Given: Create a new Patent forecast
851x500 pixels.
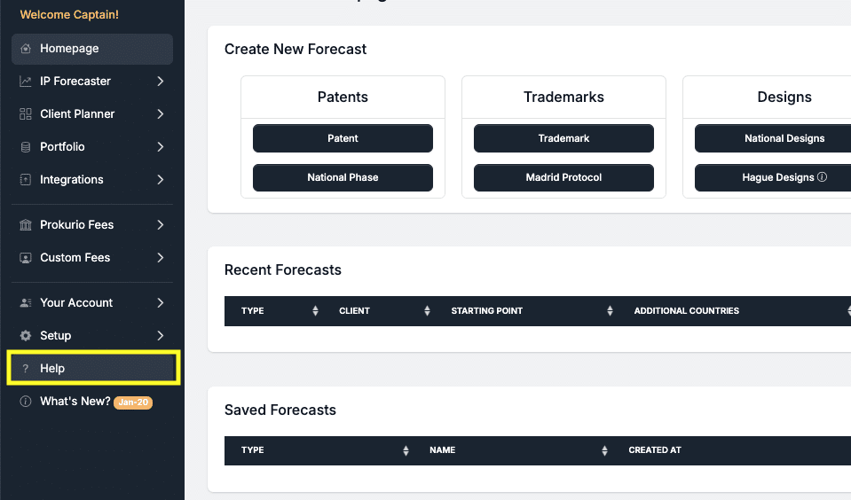Looking at the screenshot, I should 343,138.
